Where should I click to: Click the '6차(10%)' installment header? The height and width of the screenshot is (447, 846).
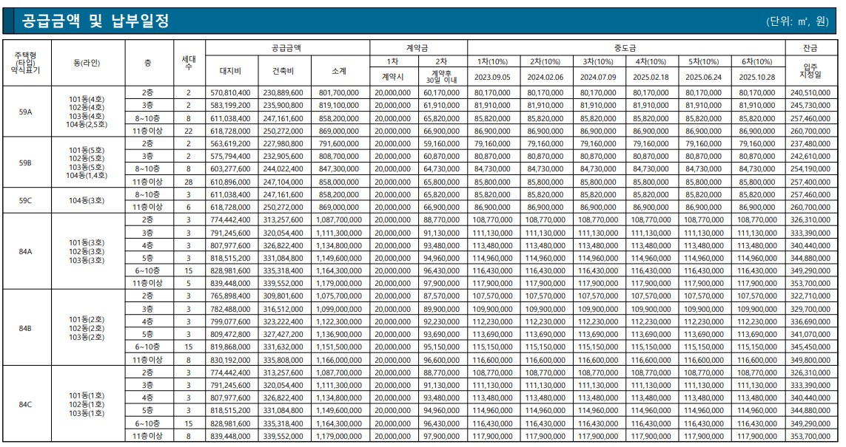point(757,61)
